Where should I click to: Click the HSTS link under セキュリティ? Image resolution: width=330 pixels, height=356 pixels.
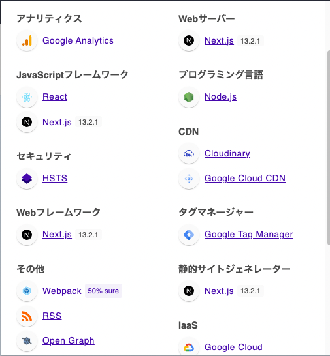[x=55, y=178]
